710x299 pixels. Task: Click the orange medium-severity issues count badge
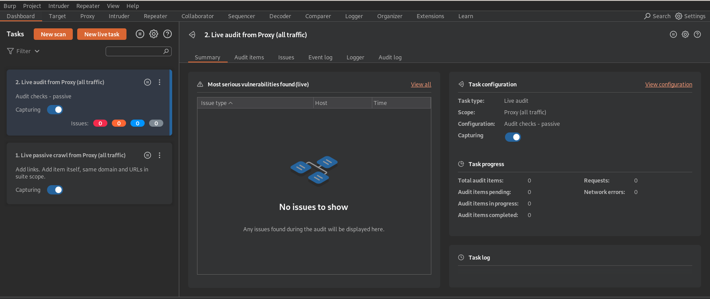[x=119, y=124]
